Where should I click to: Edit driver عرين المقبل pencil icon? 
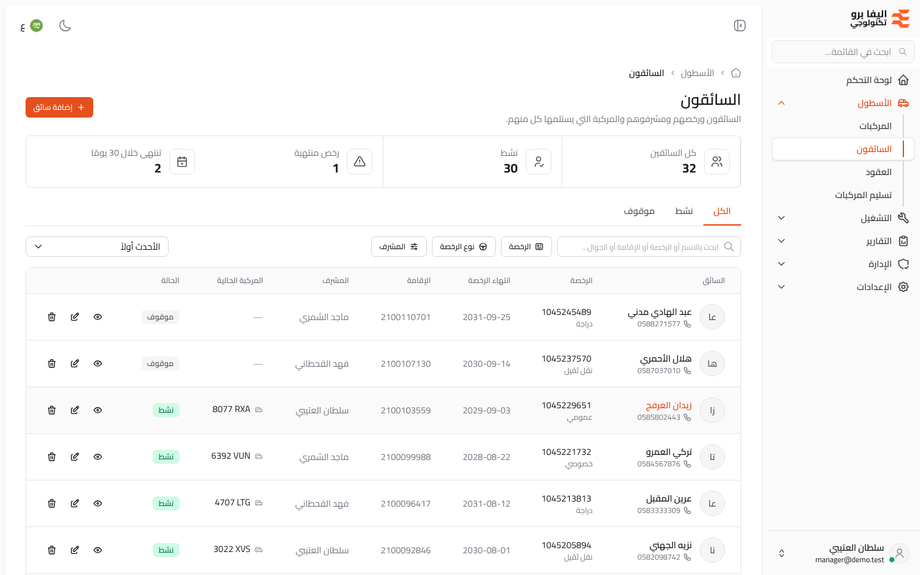[x=75, y=503]
